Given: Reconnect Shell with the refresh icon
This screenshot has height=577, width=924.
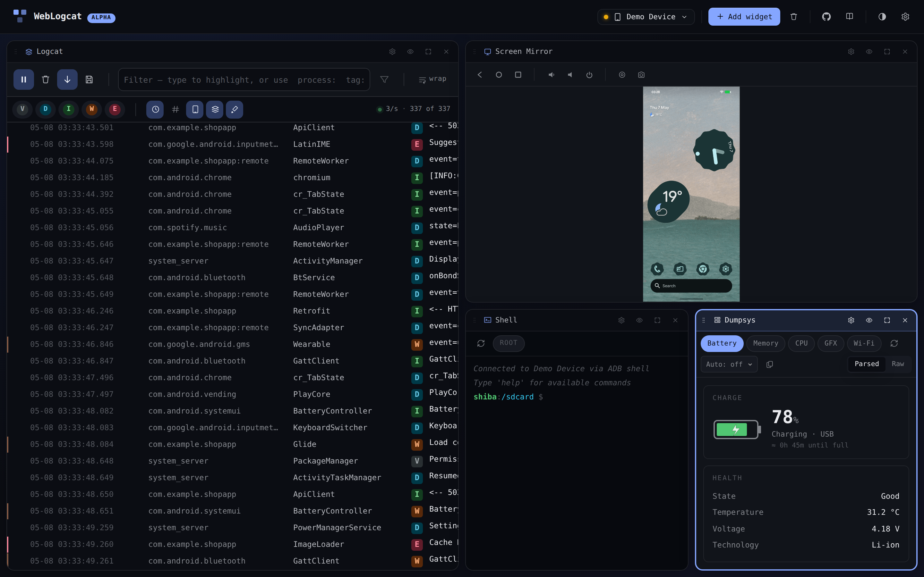Looking at the screenshot, I should [x=481, y=343].
